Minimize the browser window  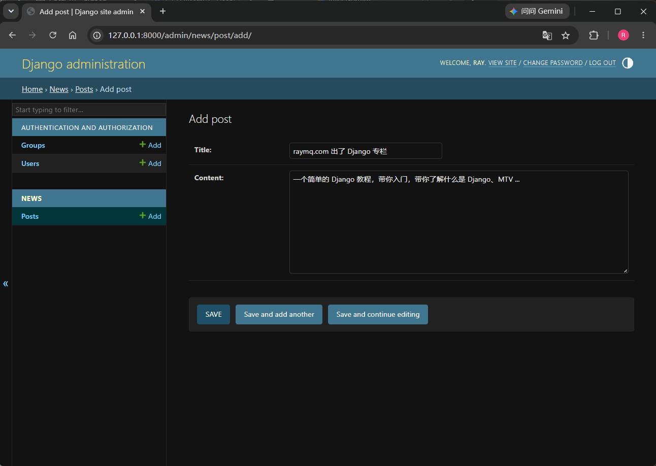[592, 11]
